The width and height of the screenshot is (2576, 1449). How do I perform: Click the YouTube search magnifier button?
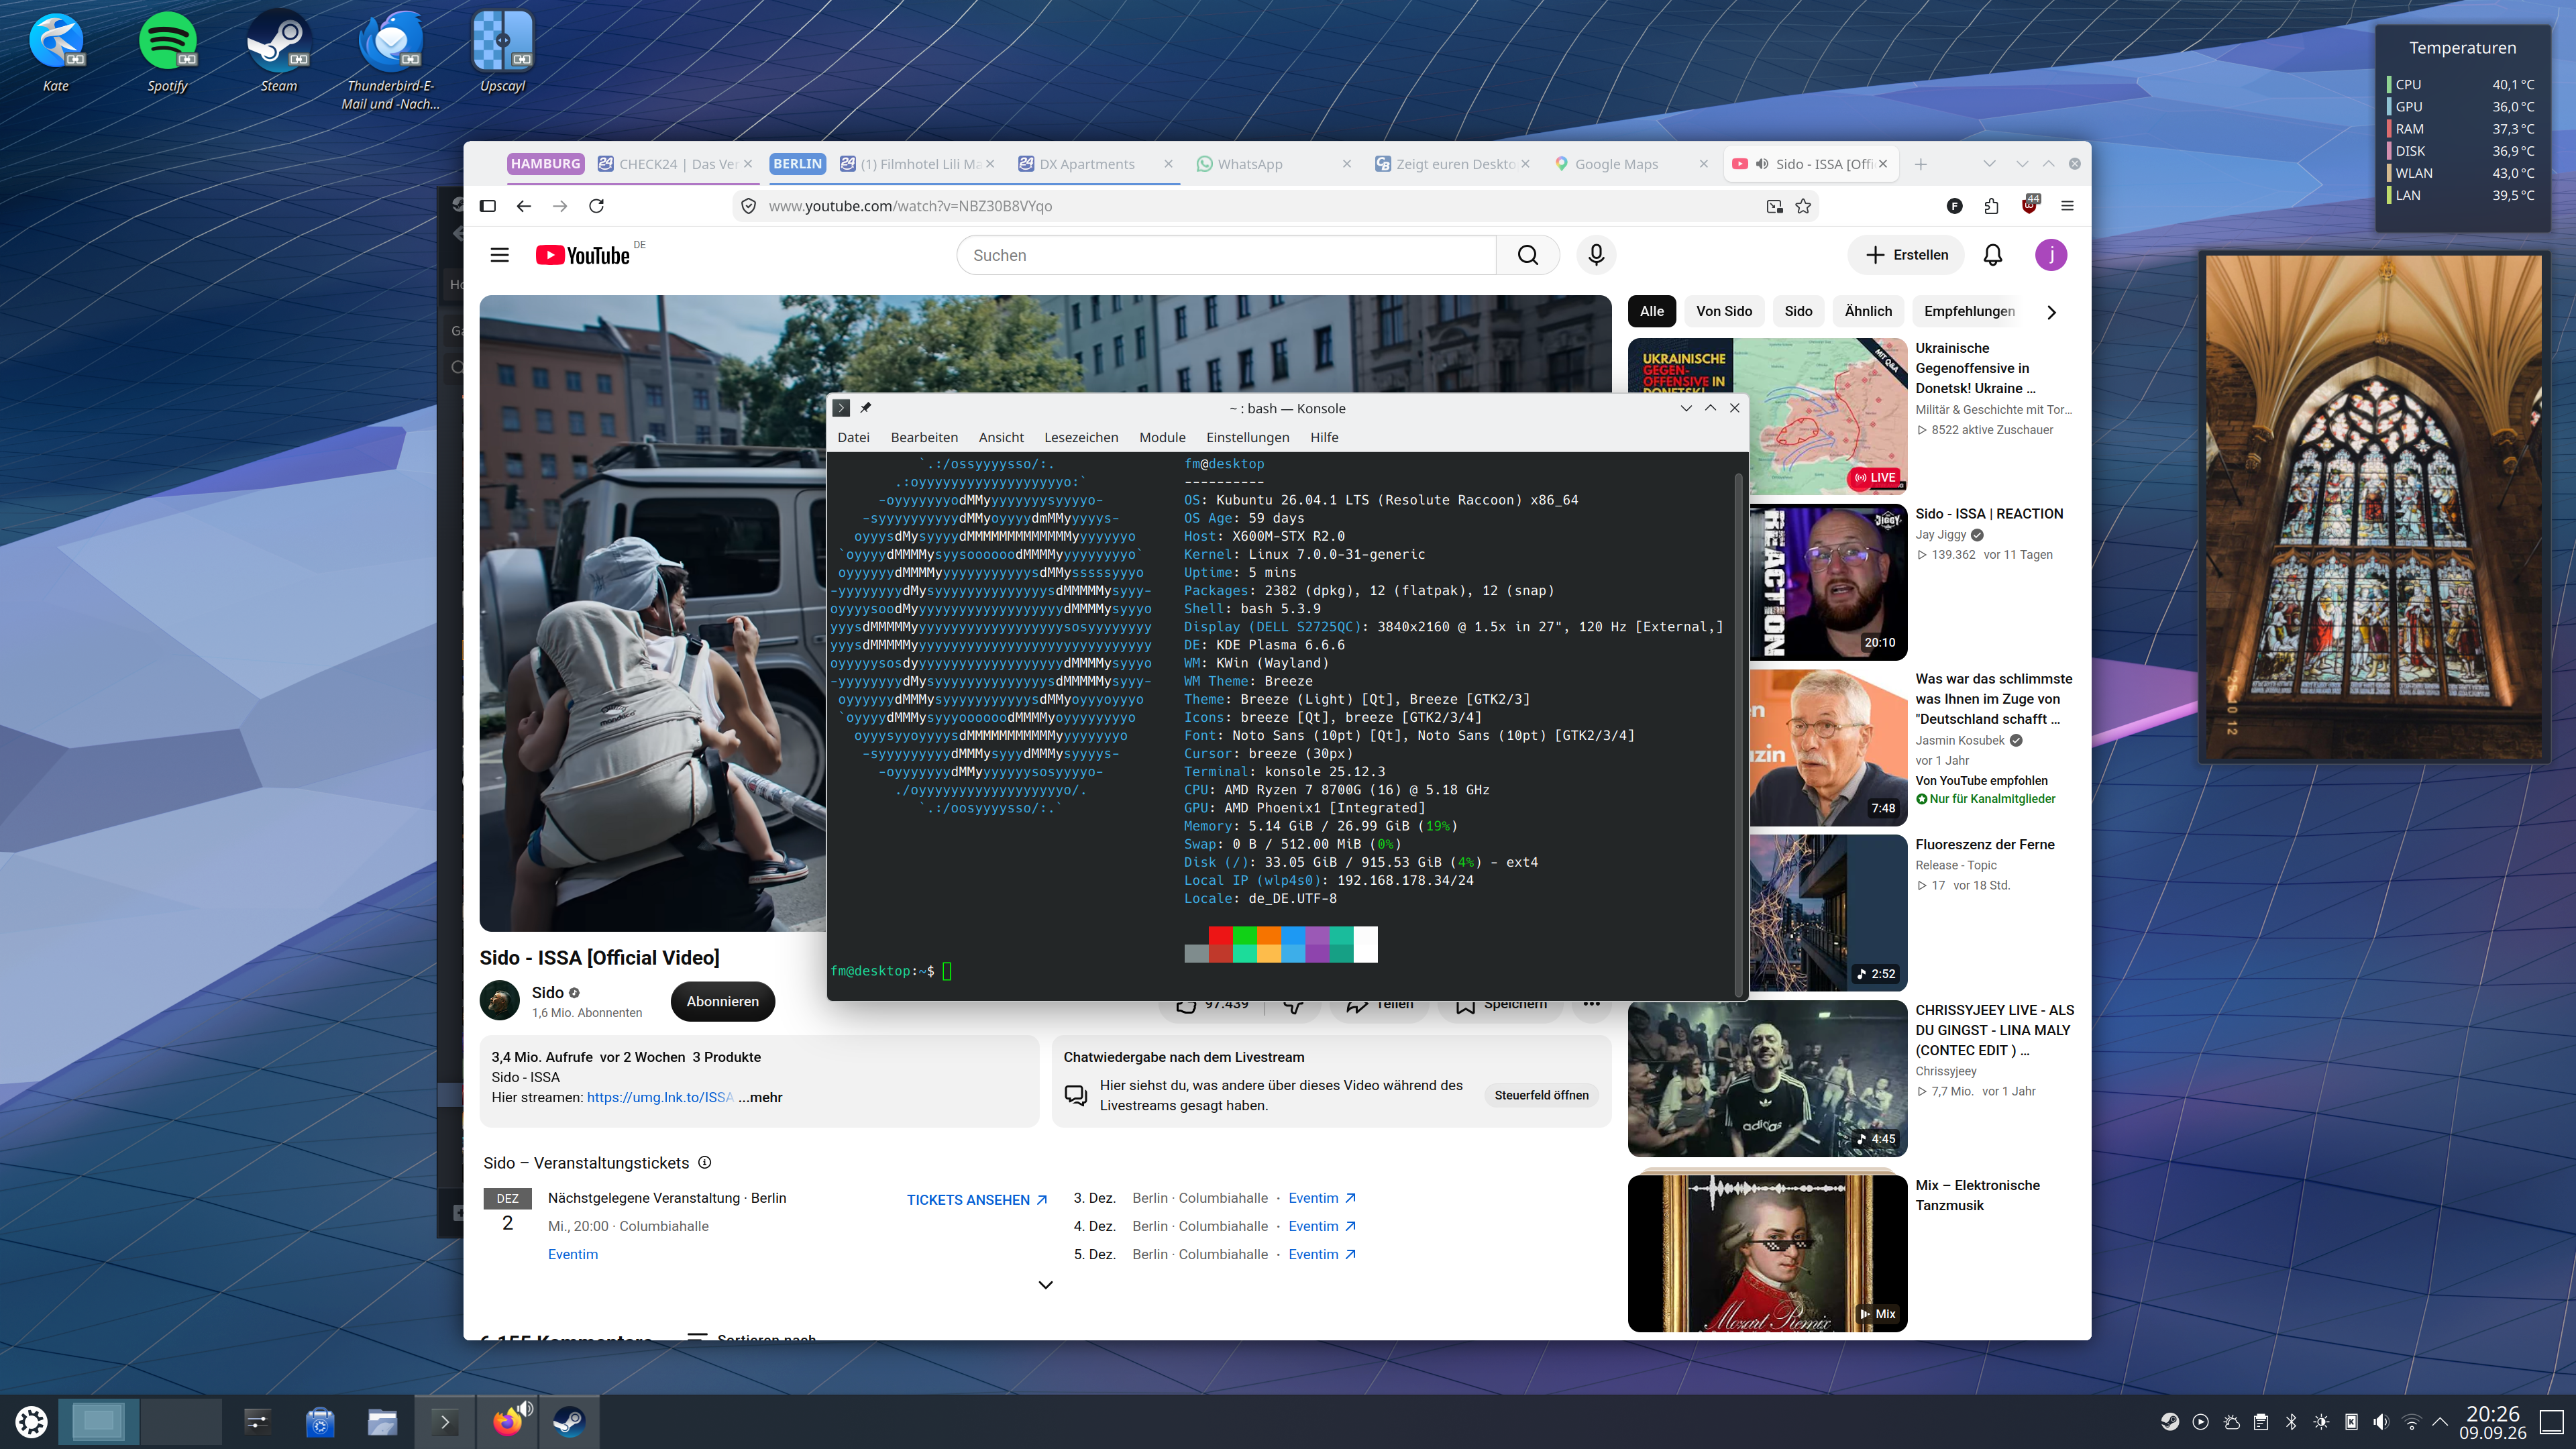1528,255
